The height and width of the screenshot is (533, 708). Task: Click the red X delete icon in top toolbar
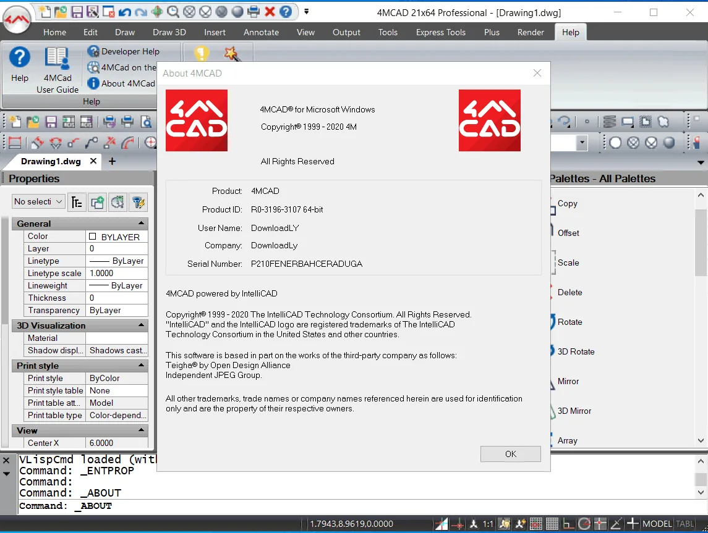click(x=270, y=12)
